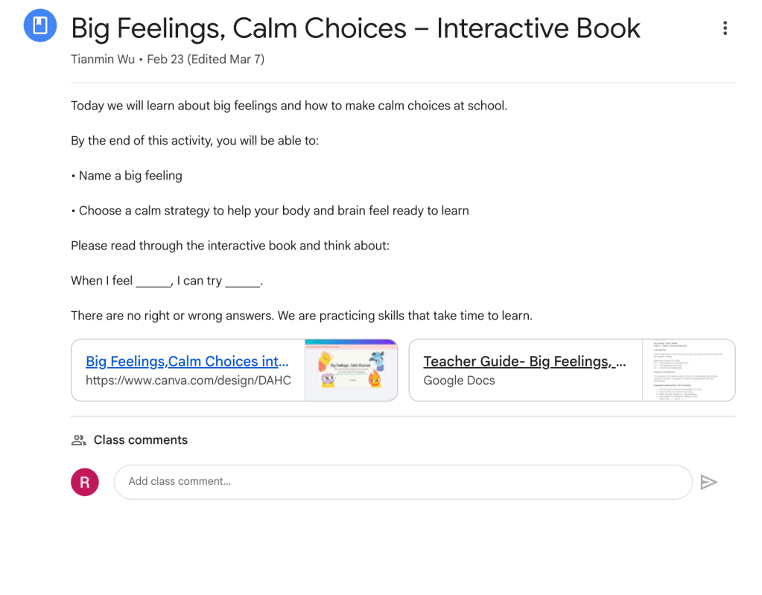Click the canva.com design URL text

click(188, 381)
